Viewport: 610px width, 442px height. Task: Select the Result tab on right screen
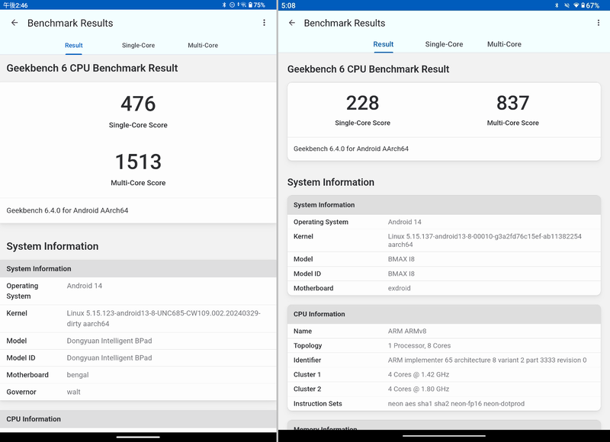382,45
